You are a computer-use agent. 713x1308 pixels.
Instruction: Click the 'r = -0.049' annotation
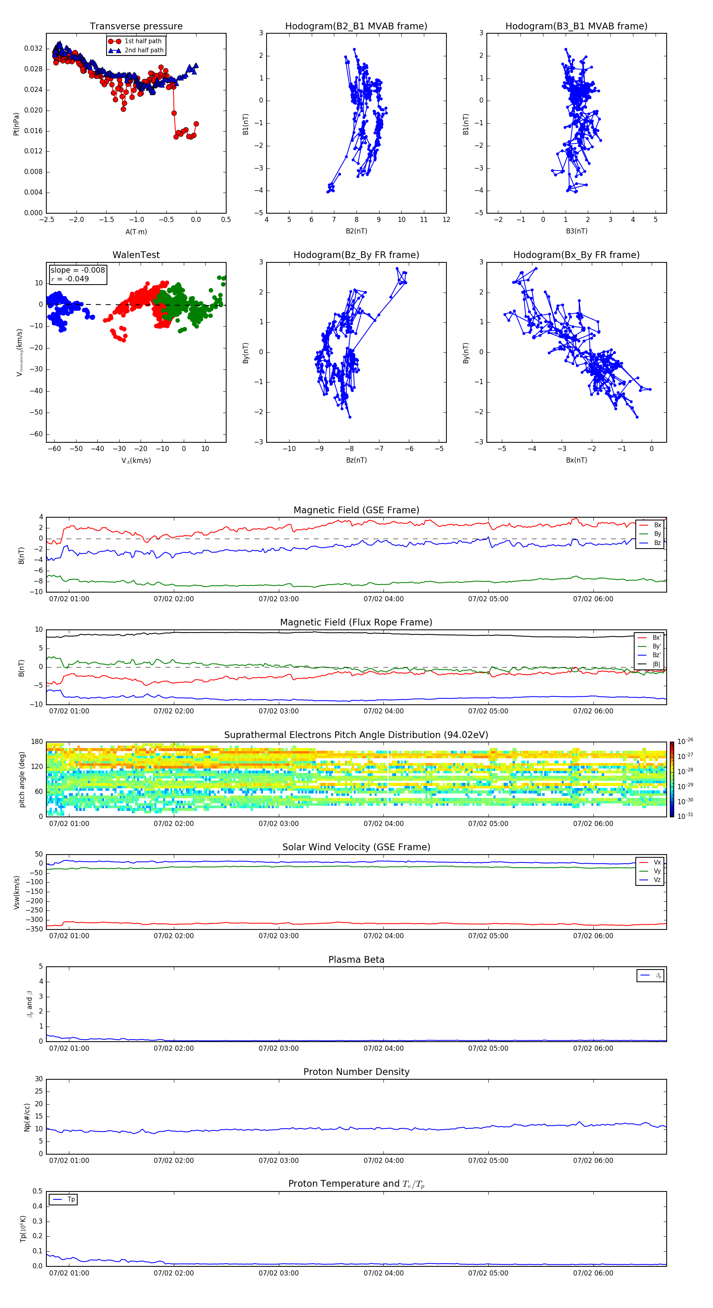(x=70, y=279)
